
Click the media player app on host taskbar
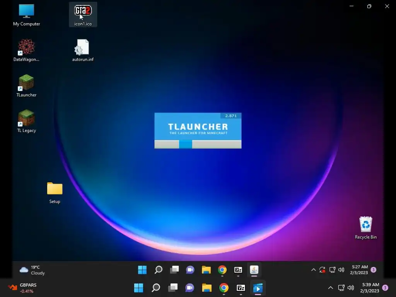258,288
